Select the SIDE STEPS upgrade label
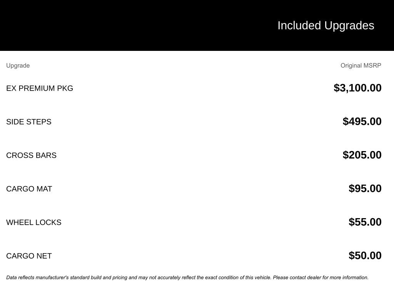Screen dimensions: 394x296 tap(29, 122)
